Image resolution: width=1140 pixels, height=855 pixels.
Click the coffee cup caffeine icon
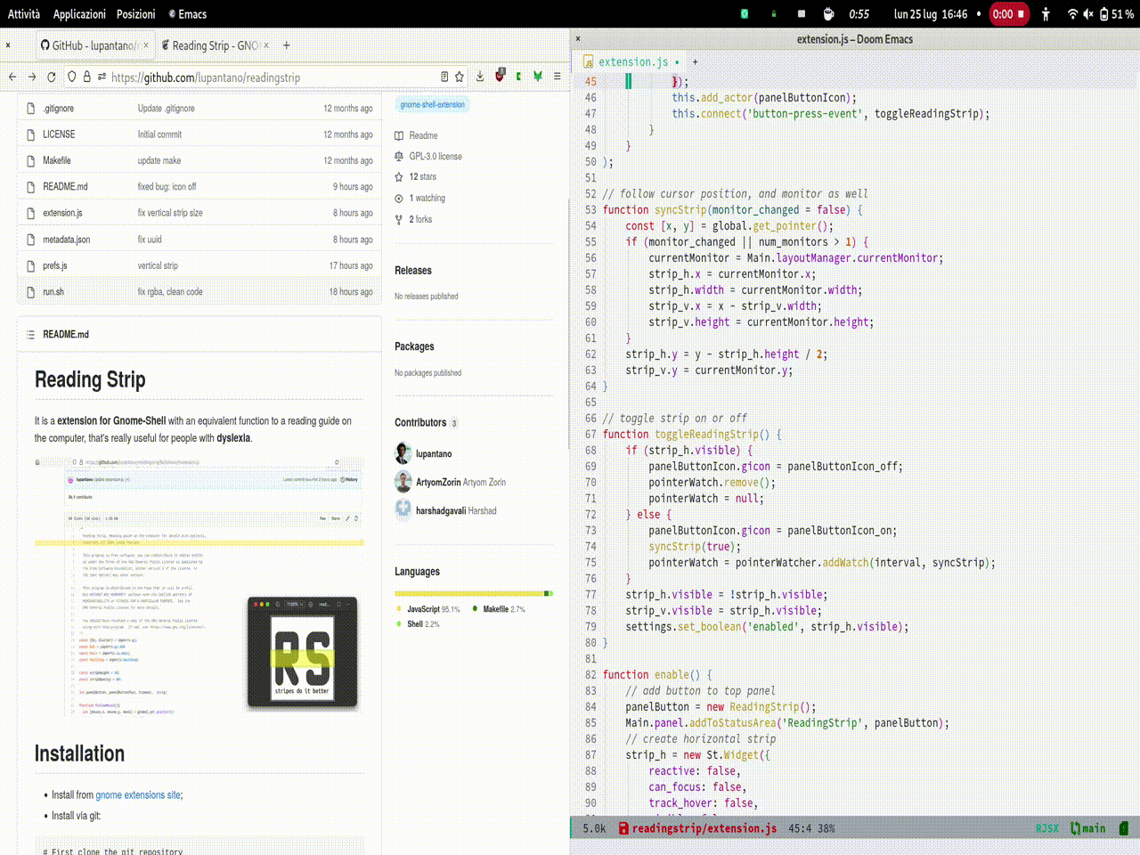[x=828, y=14]
